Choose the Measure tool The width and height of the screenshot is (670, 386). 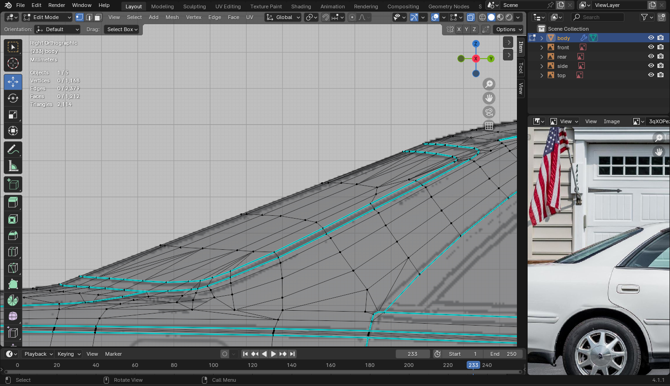pyautogui.click(x=13, y=166)
